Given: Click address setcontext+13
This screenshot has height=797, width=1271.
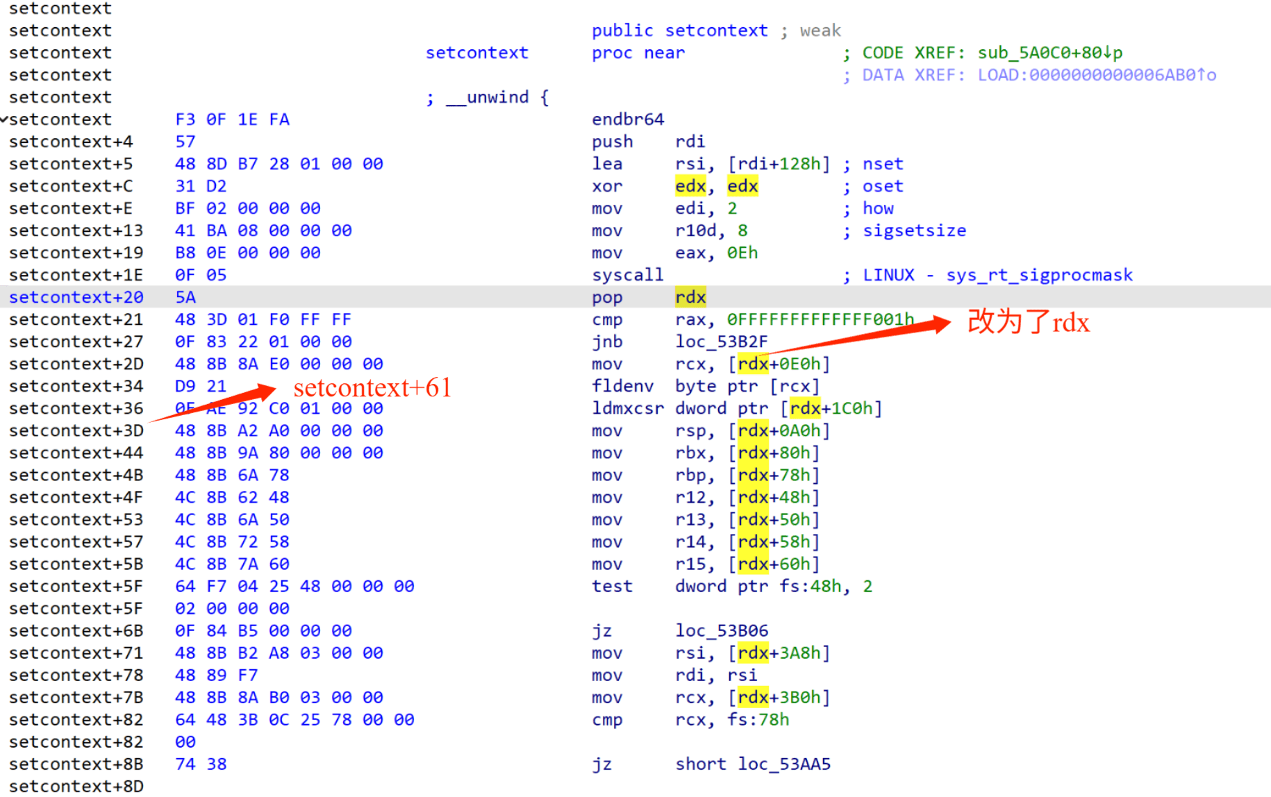Looking at the screenshot, I should coord(76,230).
